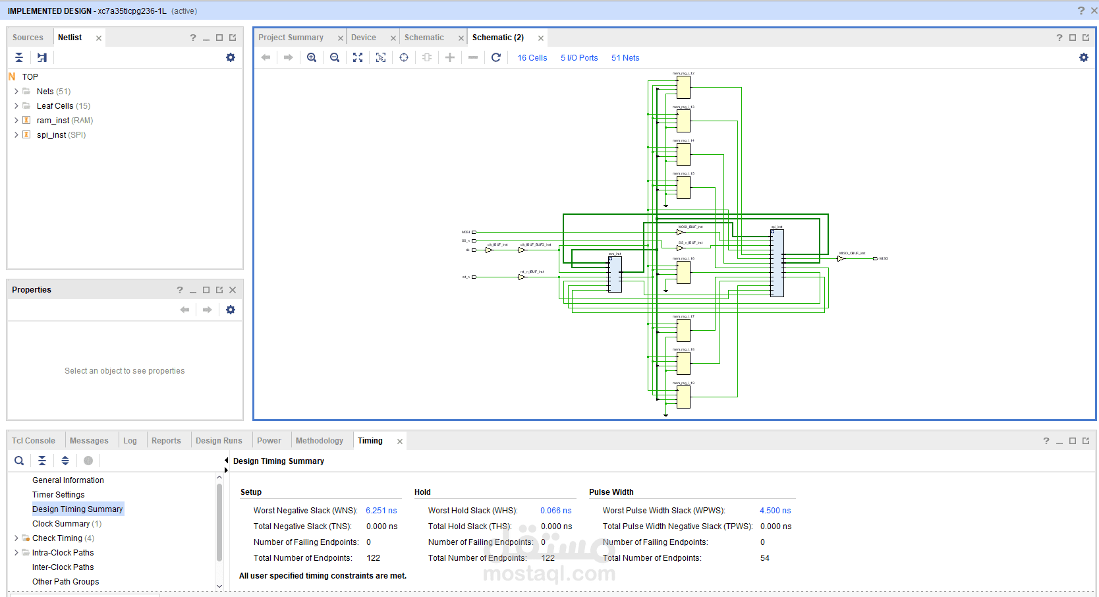The width and height of the screenshot is (1099, 597).
Task: Switch to the Power tab
Action: pyautogui.click(x=269, y=441)
